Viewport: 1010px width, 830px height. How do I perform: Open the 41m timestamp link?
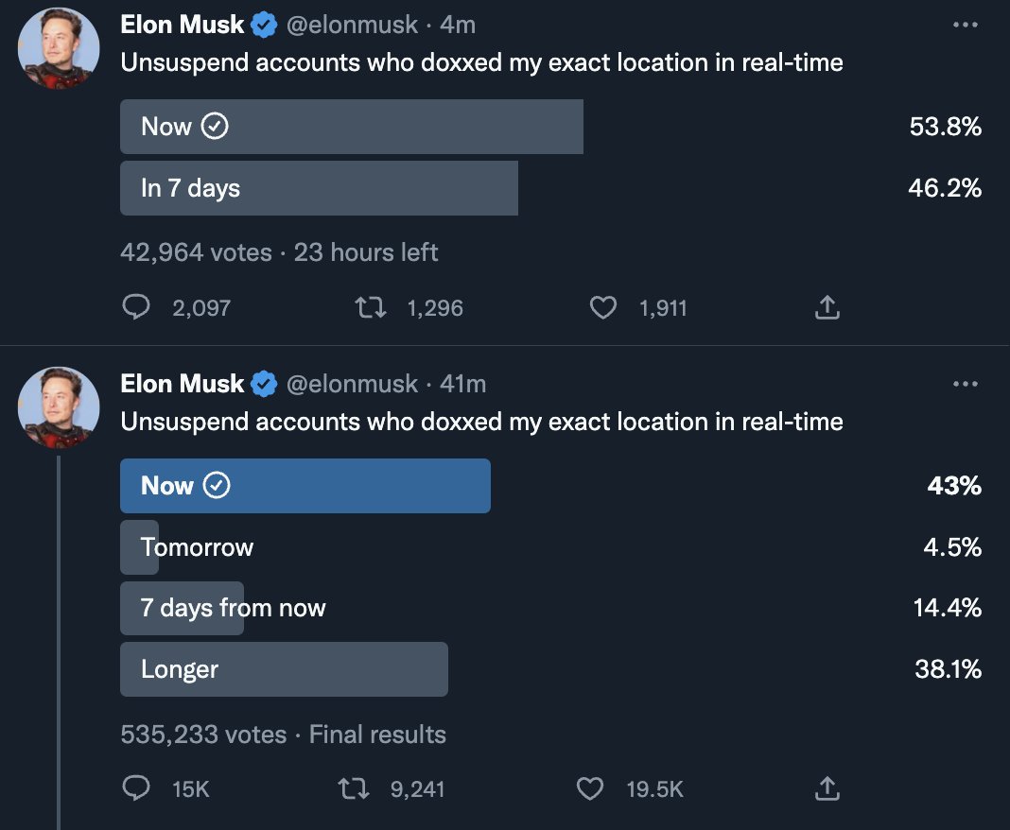pyautogui.click(x=463, y=384)
